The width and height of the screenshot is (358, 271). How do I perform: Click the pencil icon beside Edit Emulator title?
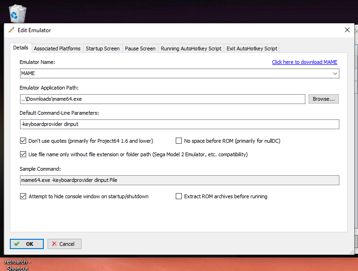[x=11, y=30]
